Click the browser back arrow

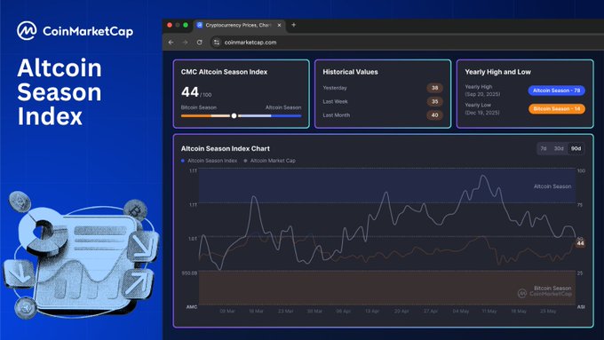(171, 43)
